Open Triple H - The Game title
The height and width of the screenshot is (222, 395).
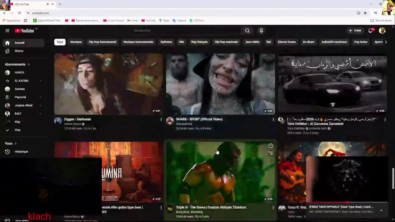pos(211,208)
